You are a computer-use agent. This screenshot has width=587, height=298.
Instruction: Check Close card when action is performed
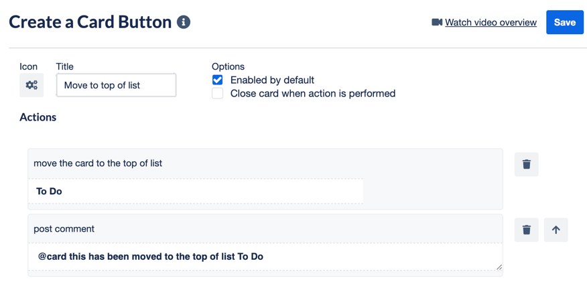218,93
